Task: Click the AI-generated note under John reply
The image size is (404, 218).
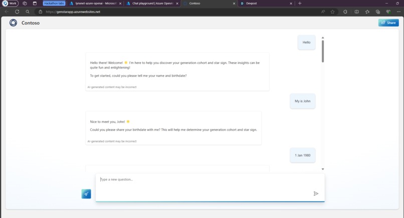Action: 112,141
